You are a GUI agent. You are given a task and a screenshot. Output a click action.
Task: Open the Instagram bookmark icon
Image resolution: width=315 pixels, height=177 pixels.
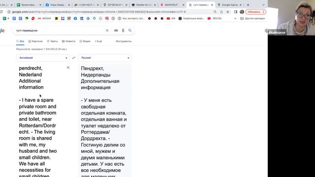pos(107,19)
